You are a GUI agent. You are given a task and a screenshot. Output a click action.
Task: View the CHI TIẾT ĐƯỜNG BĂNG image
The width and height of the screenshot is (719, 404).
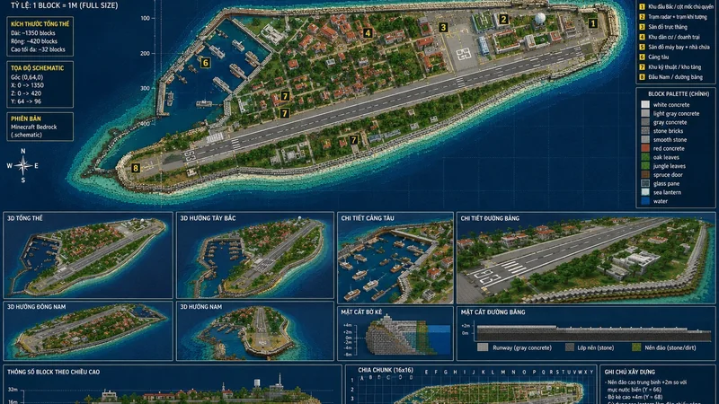point(586,258)
